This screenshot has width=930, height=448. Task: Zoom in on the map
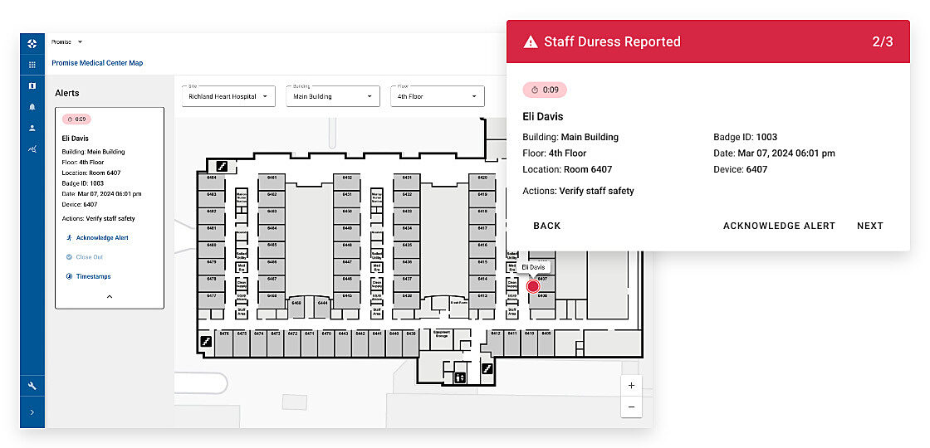(x=631, y=386)
